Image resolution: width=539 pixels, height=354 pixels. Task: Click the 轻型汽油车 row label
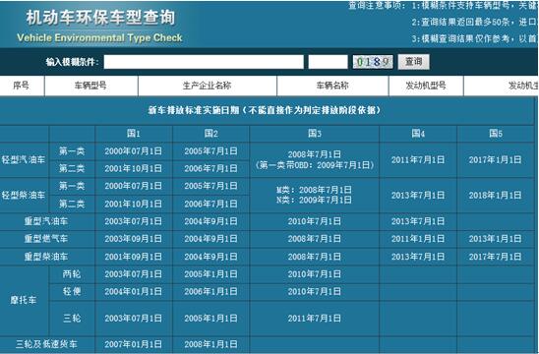pos(24,160)
